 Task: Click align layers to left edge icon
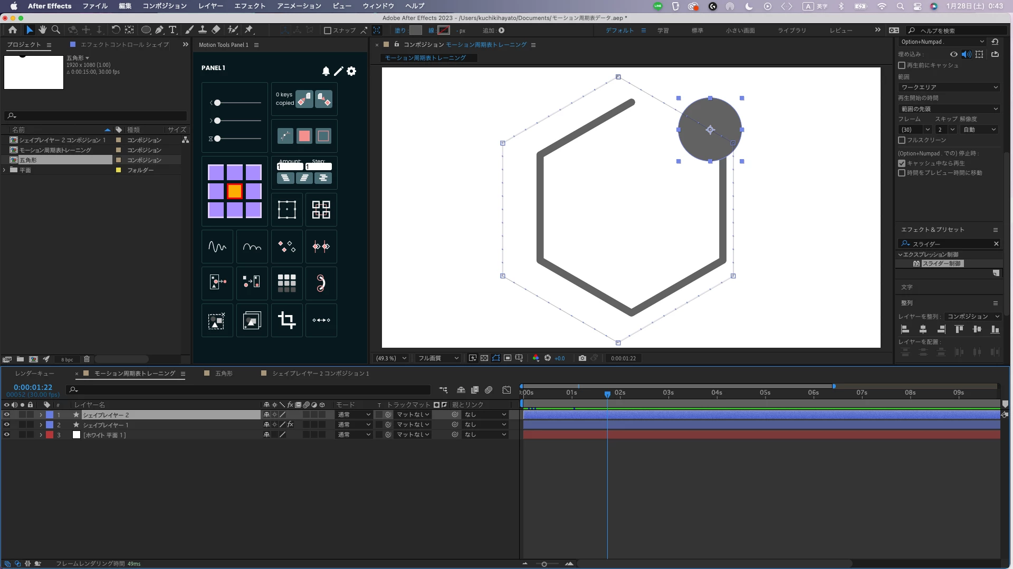[x=905, y=329]
